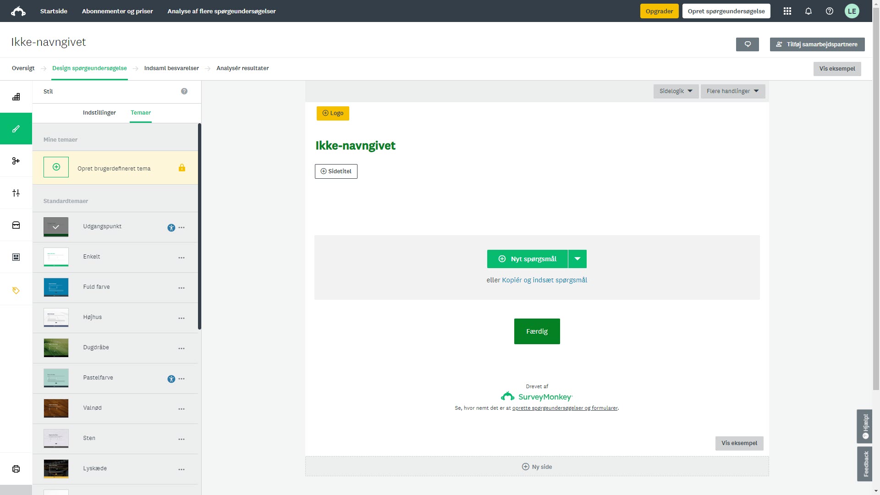
Task: Select the Udgangspunkt theme thumbnail
Action: pyautogui.click(x=56, y=227)
